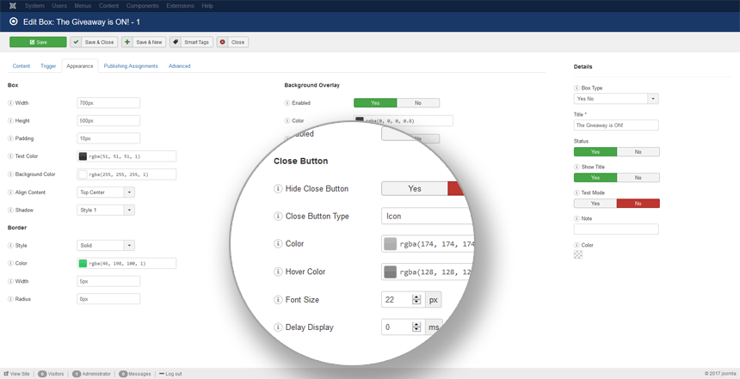Switch to the Advanced tab
Viewport: 740px width, 379px height.
point(179,66)
